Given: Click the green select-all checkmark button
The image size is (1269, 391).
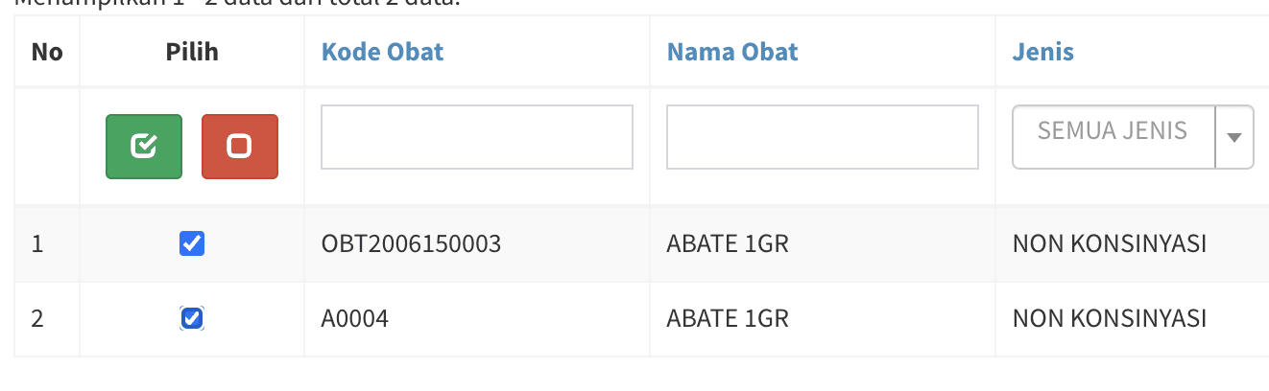Looking at the screenshot, I should pyautogui.click(x=143, y=147).
